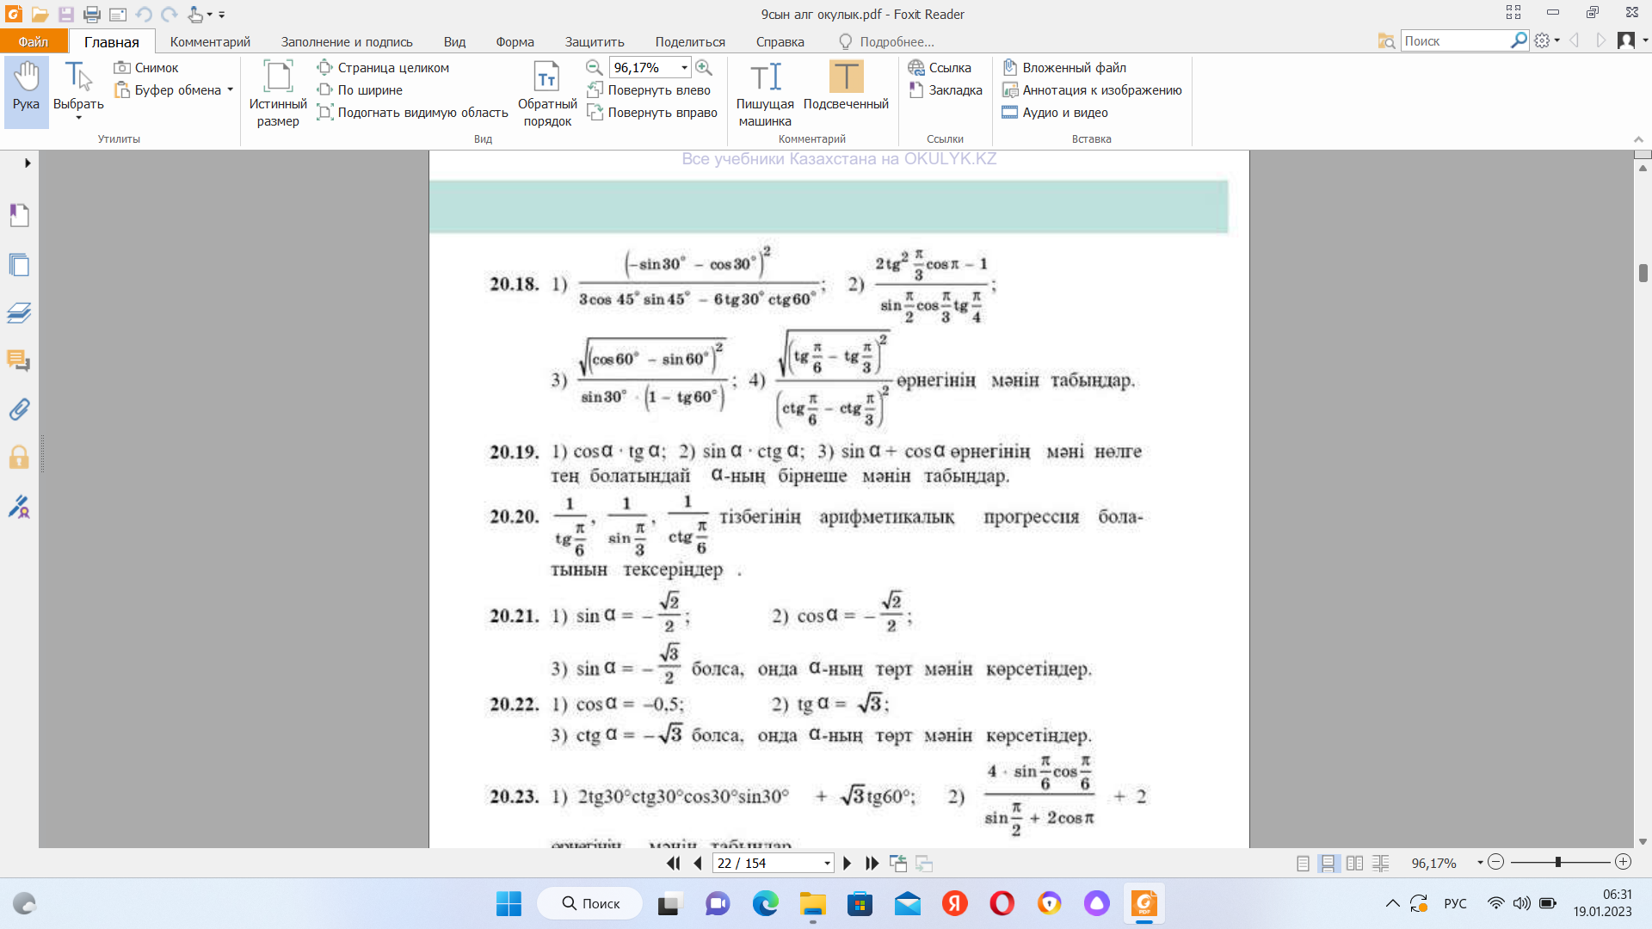Switch to facing two-page view mode
Viewport: 1652px width, 929px height.
(1354, 863)
